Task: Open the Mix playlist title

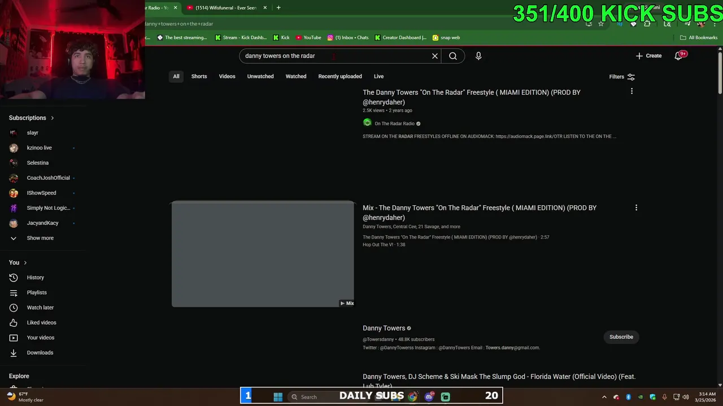Action: 480,213
